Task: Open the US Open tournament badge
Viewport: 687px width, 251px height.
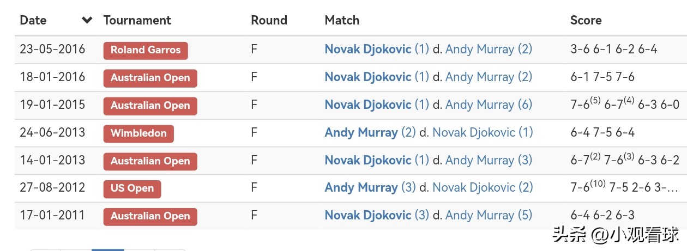Action: pos(132,188)
